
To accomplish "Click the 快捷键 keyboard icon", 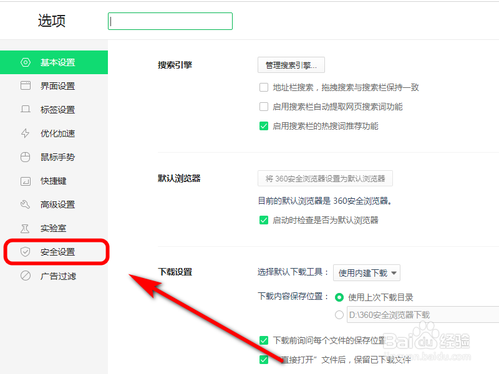I will [x=26, y=181].
